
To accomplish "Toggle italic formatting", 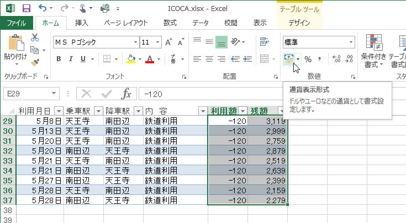I will coord(71,59).
